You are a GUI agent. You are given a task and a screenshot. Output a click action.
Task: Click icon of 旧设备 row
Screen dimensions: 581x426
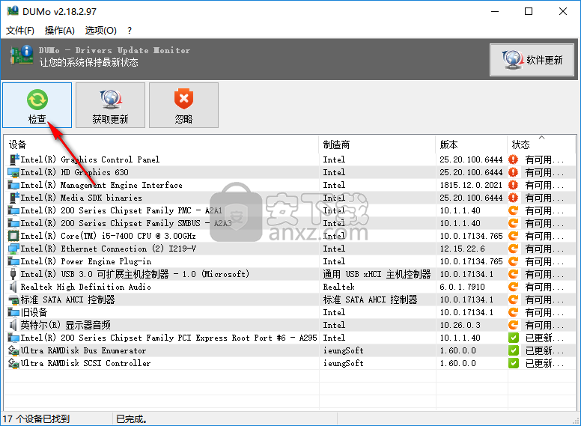13,313
